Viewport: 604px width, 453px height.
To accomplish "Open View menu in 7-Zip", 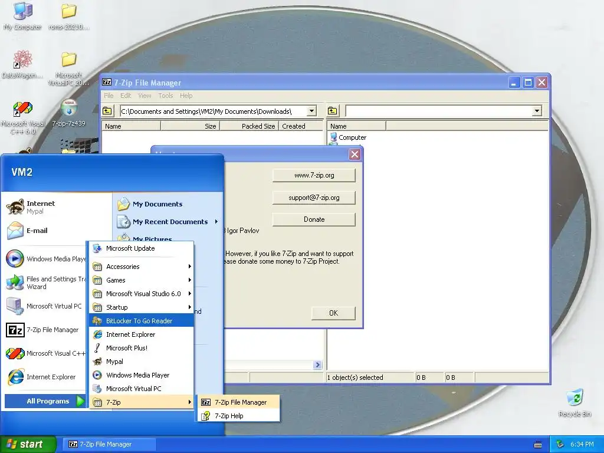I will [x=145, y=96].
